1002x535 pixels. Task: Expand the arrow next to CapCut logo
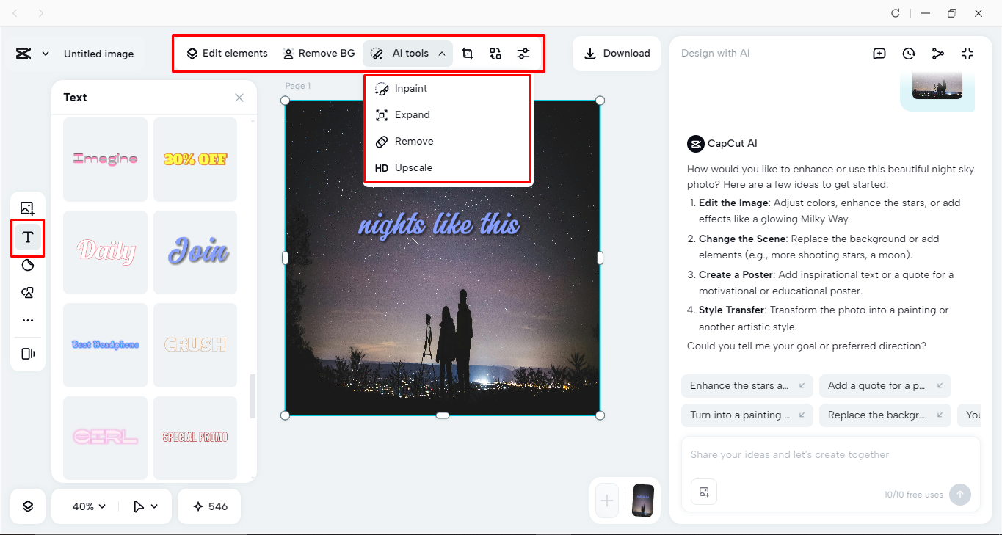tap(46, 54)
